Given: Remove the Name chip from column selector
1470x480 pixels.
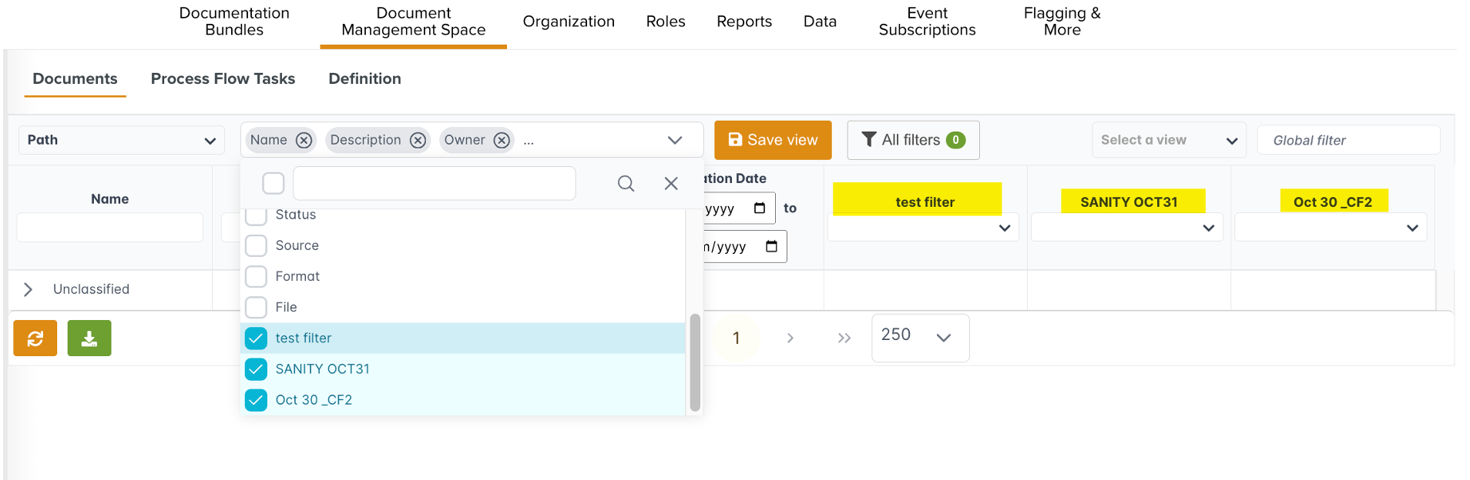Looking at the screenshot, I should (x=304, y=140).
